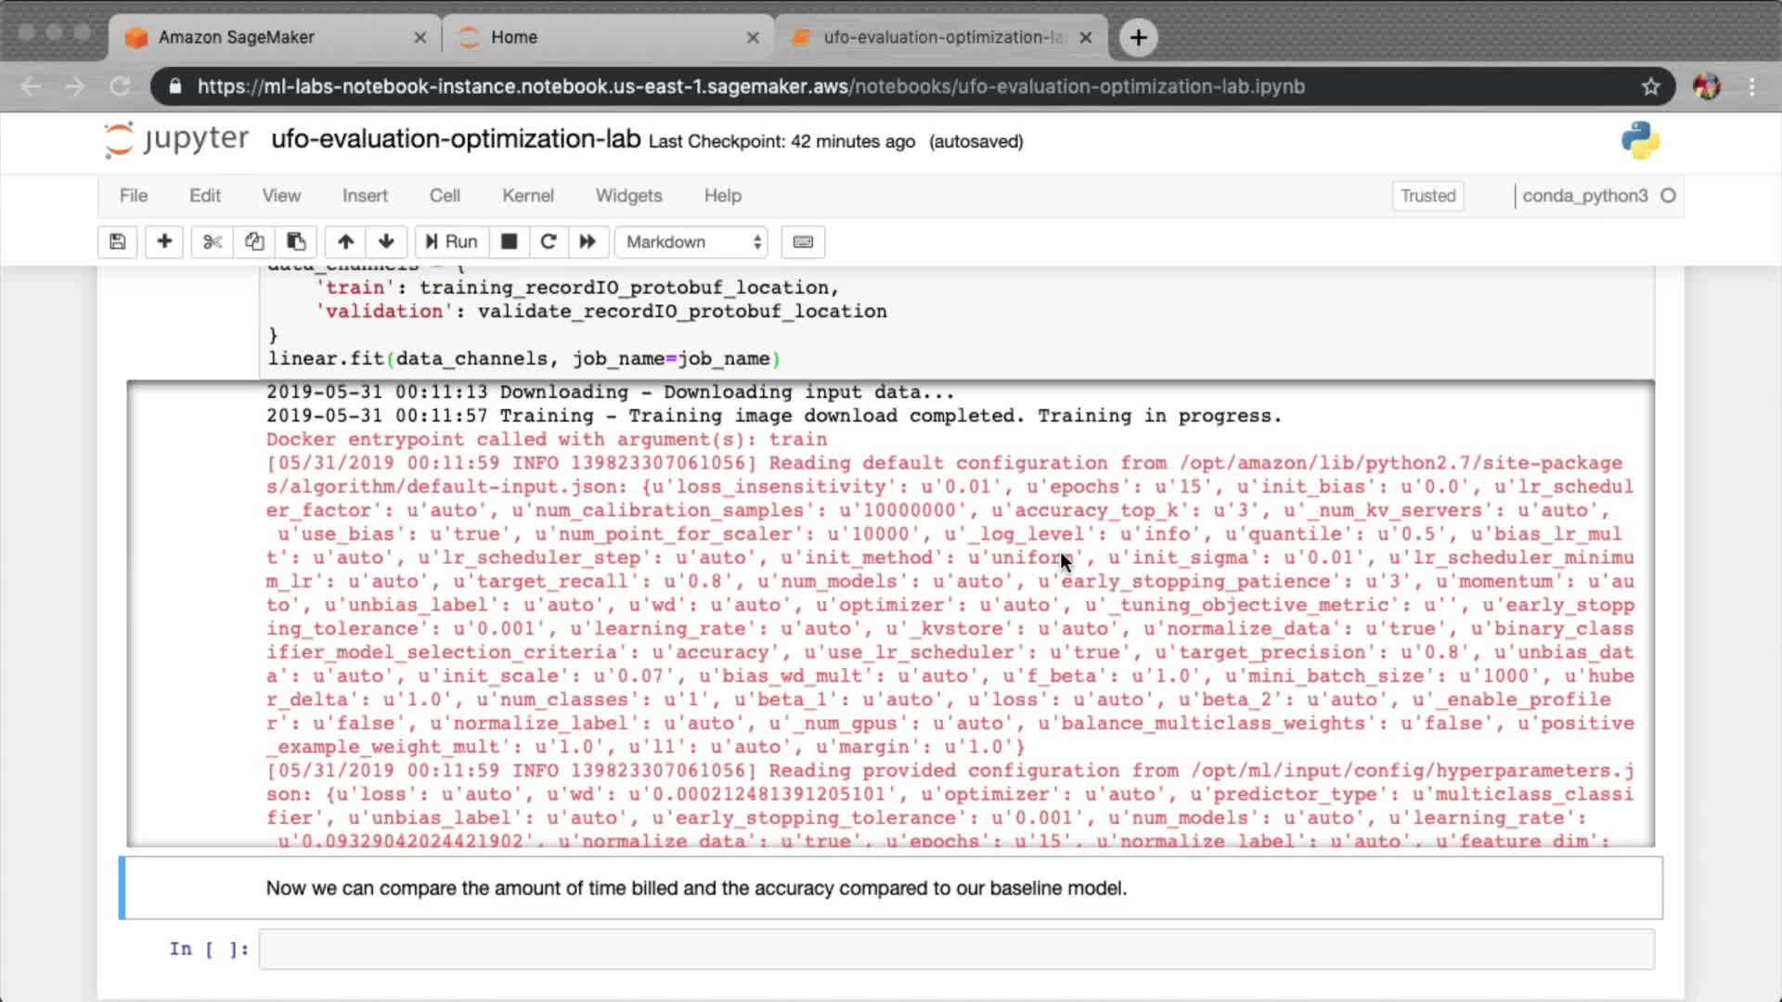Open the Cell menu
The height and width of the screenshot is (1002, 1782).
coord(445,196)
